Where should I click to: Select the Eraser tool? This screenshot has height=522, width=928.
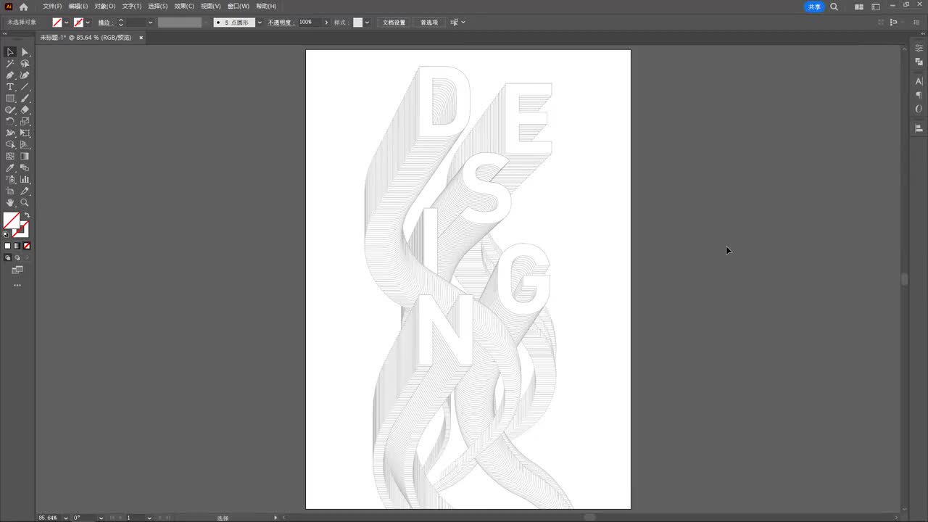25,110
